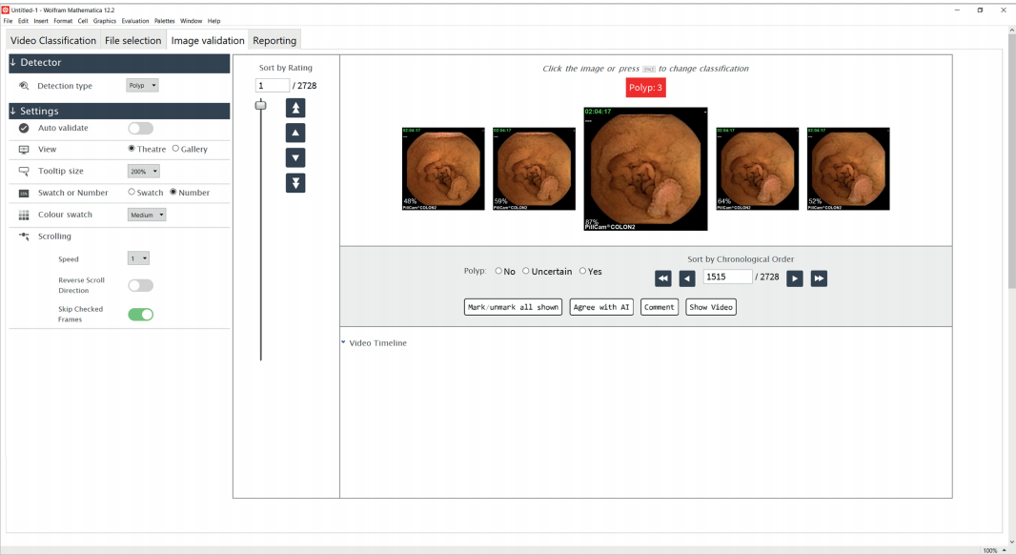This screenshot has height=555, width=1016.
Task: Open Tooltip size 200% dropdown
Action: 143,171
